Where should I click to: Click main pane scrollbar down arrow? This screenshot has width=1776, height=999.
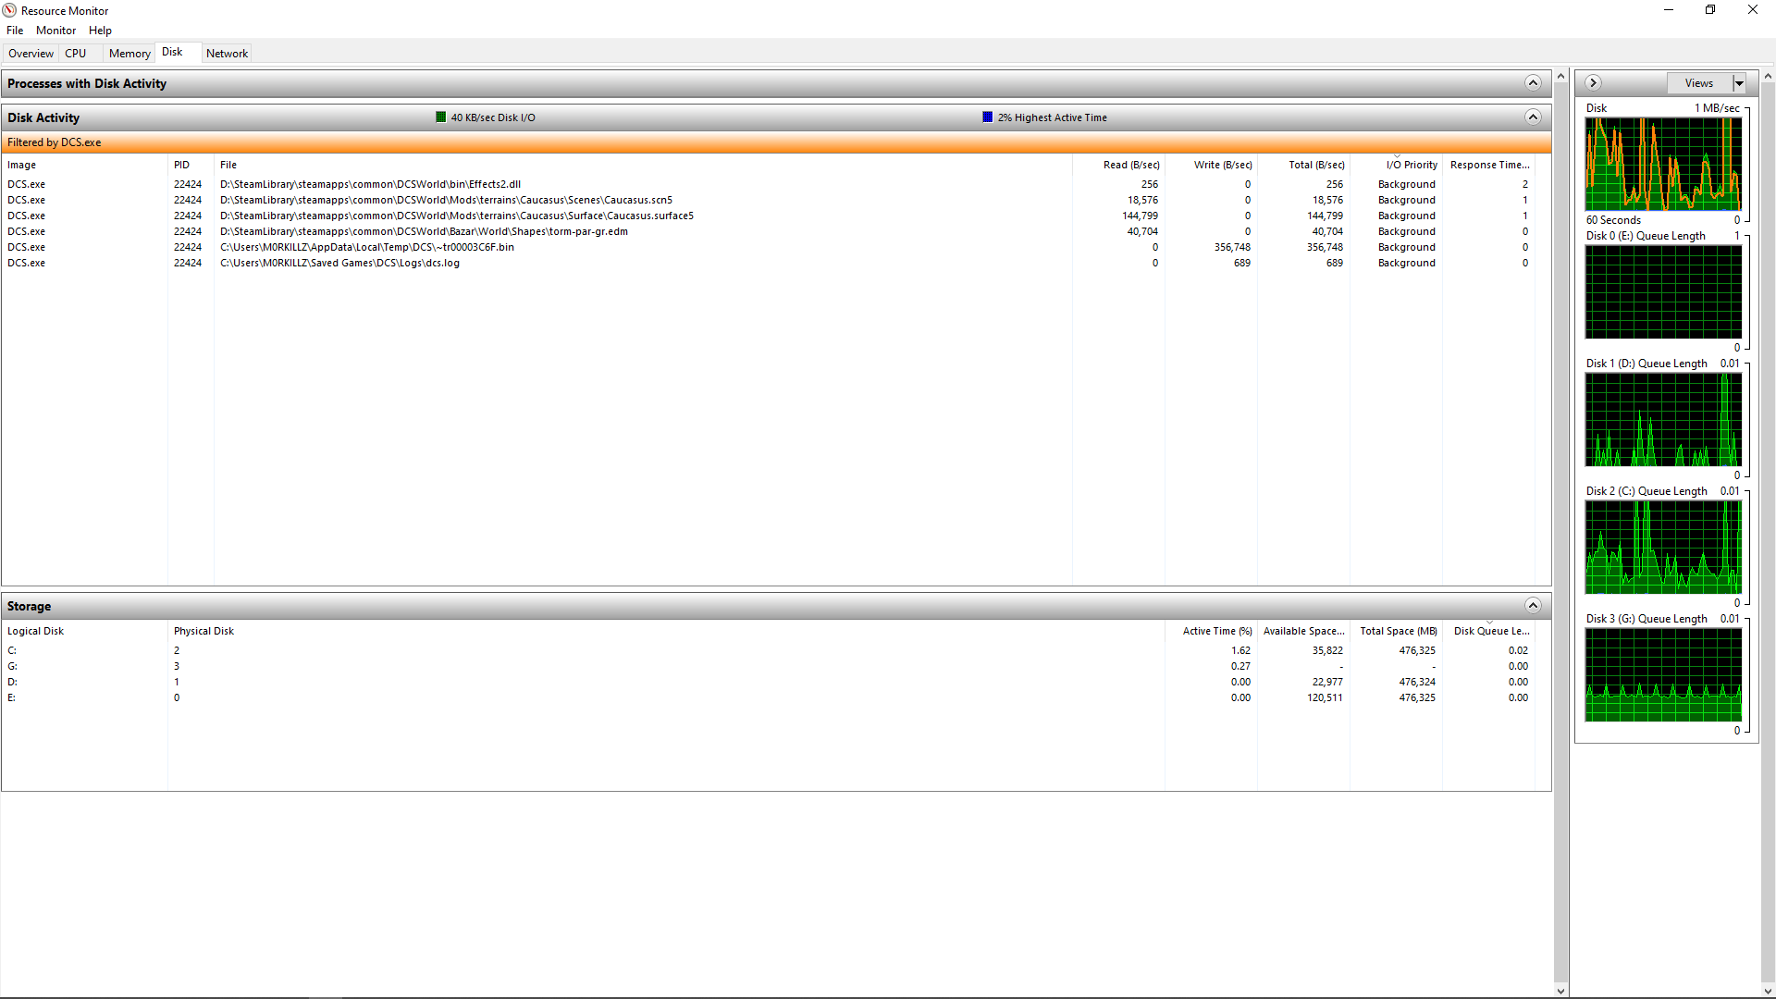click(1561, 991)
